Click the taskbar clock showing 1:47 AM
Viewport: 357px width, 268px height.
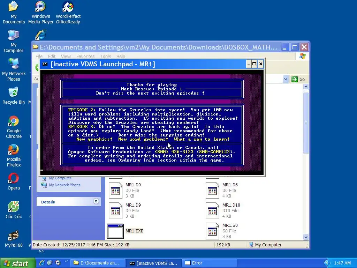[342, 263]
